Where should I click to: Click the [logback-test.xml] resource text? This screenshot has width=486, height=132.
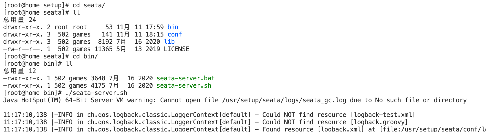click(x=382, y=115)
